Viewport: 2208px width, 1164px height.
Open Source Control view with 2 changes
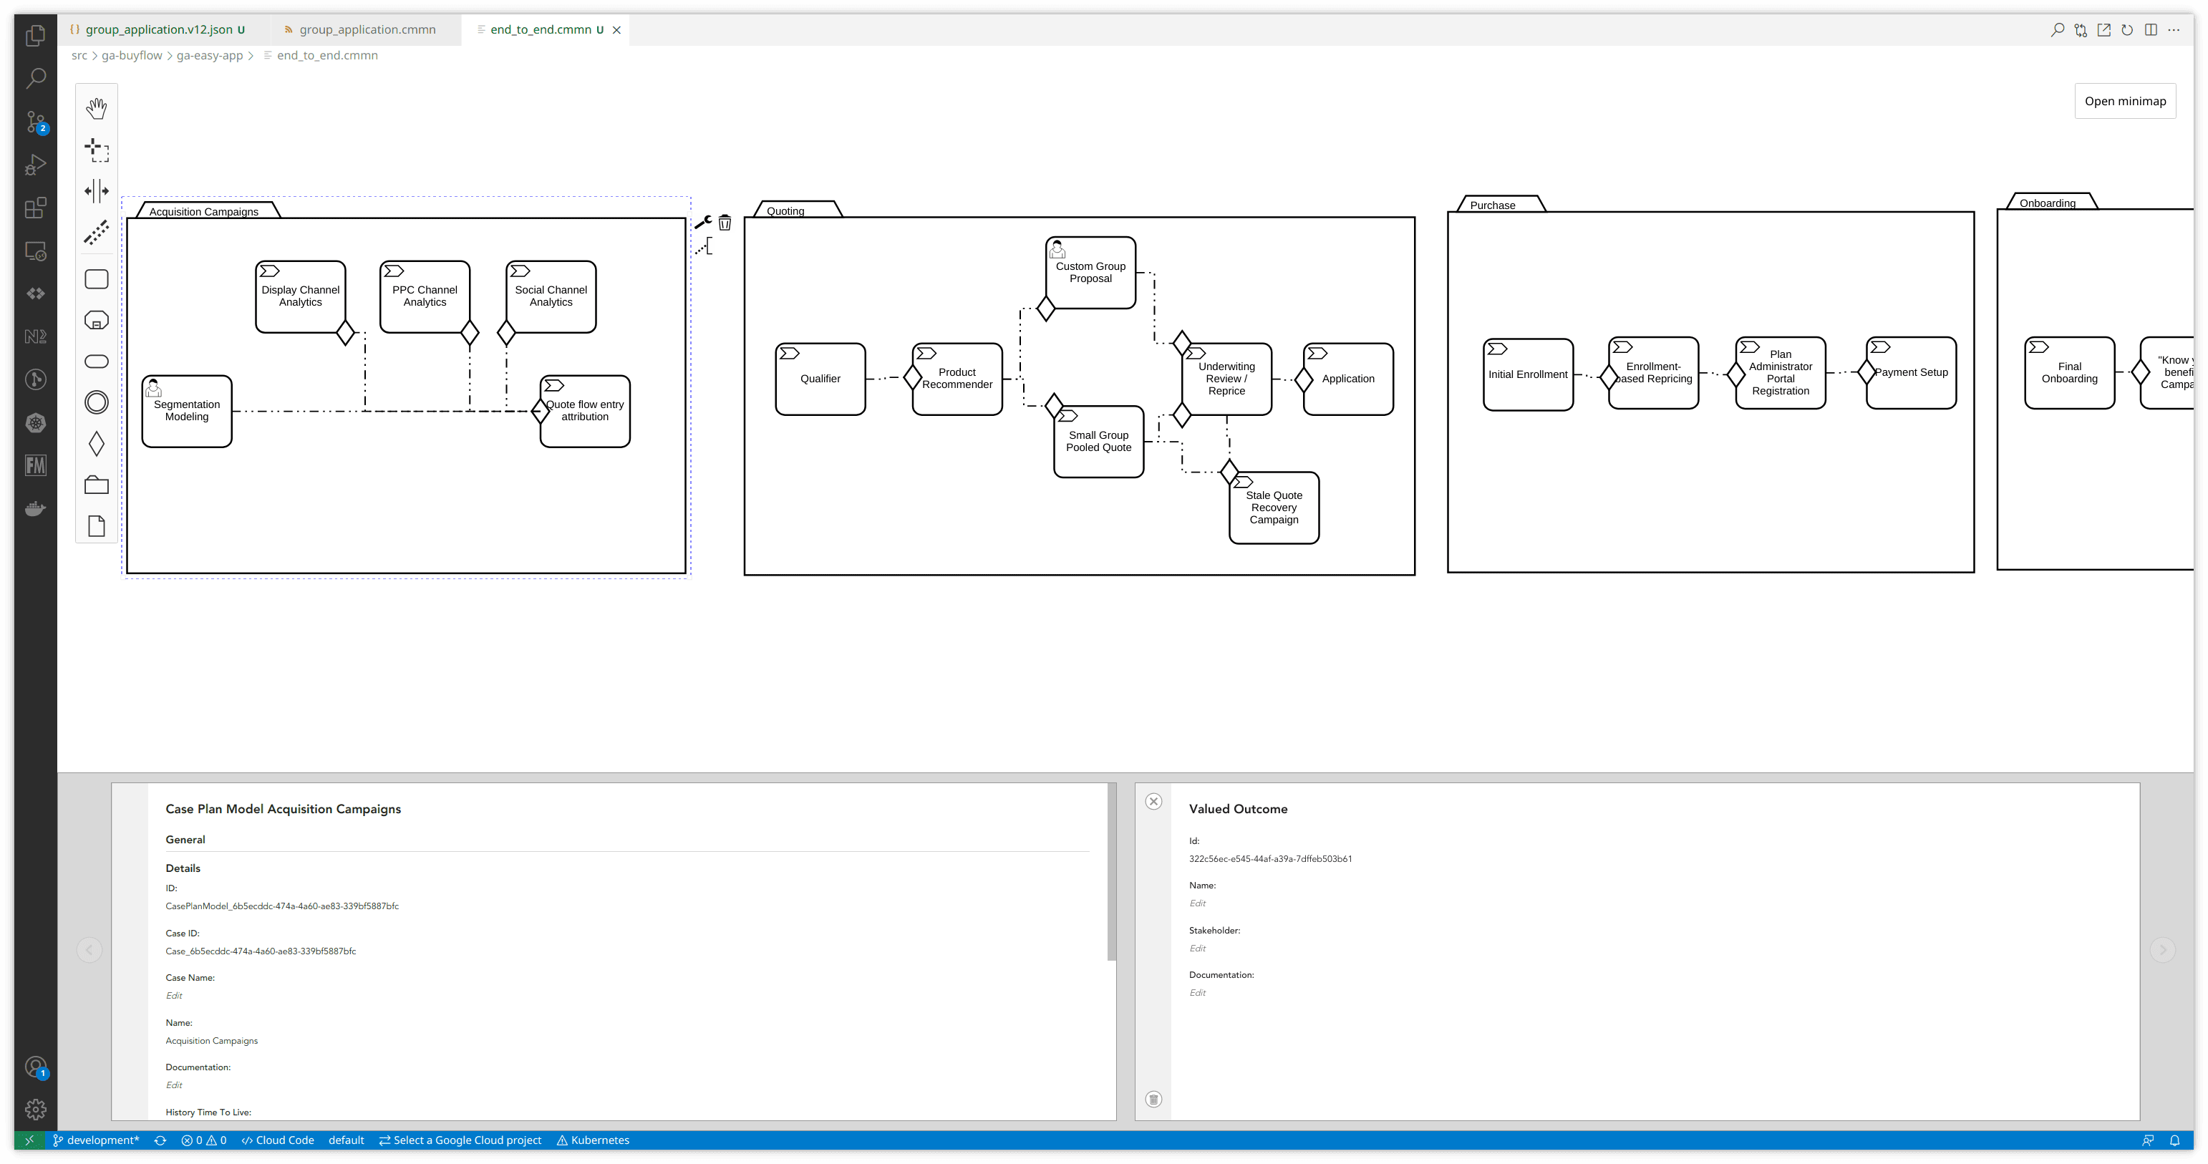tap(35, 121)
